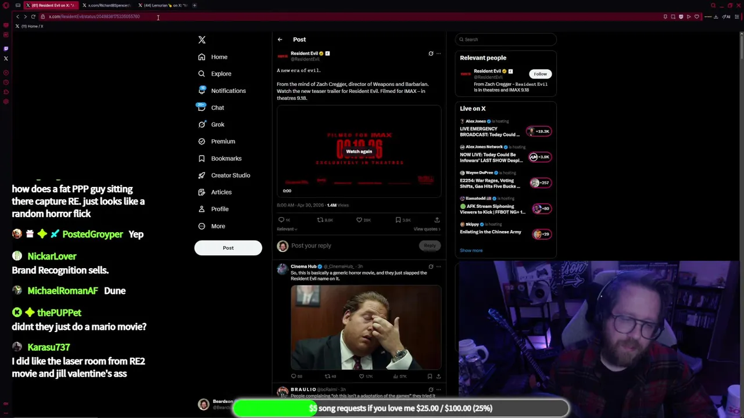Click the browser forward button

click(25, 17)
